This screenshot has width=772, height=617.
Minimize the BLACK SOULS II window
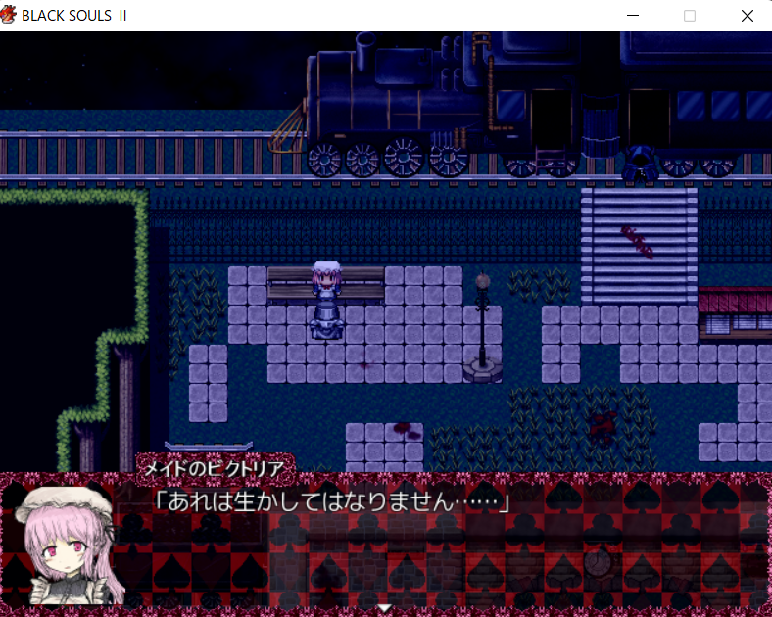point(633,16)
